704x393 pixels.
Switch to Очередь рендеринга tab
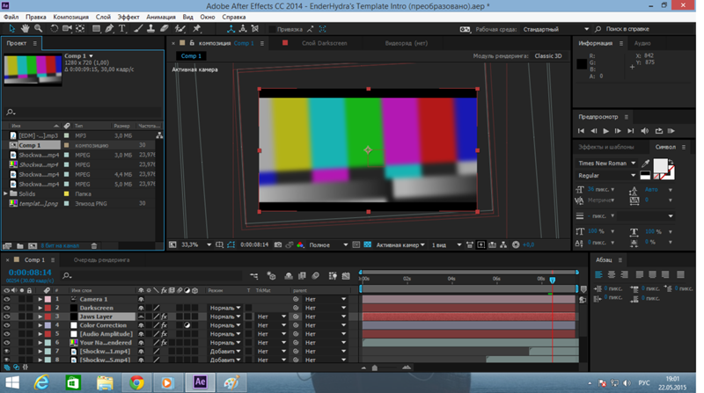101,260
